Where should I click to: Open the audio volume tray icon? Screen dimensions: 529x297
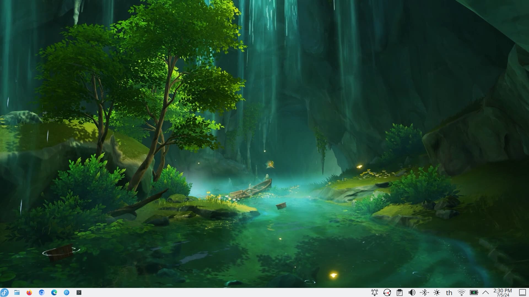coord(412,292)
